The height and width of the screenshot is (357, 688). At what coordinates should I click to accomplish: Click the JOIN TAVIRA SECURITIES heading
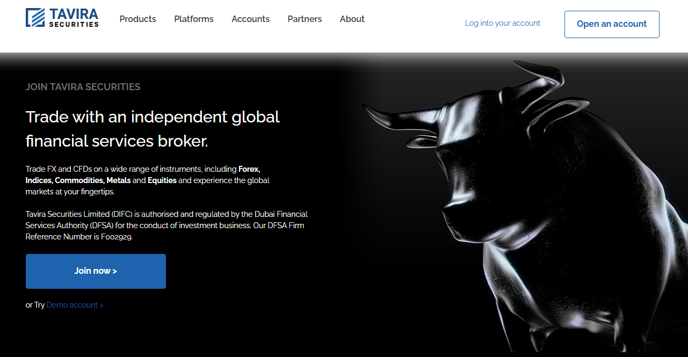83,87
